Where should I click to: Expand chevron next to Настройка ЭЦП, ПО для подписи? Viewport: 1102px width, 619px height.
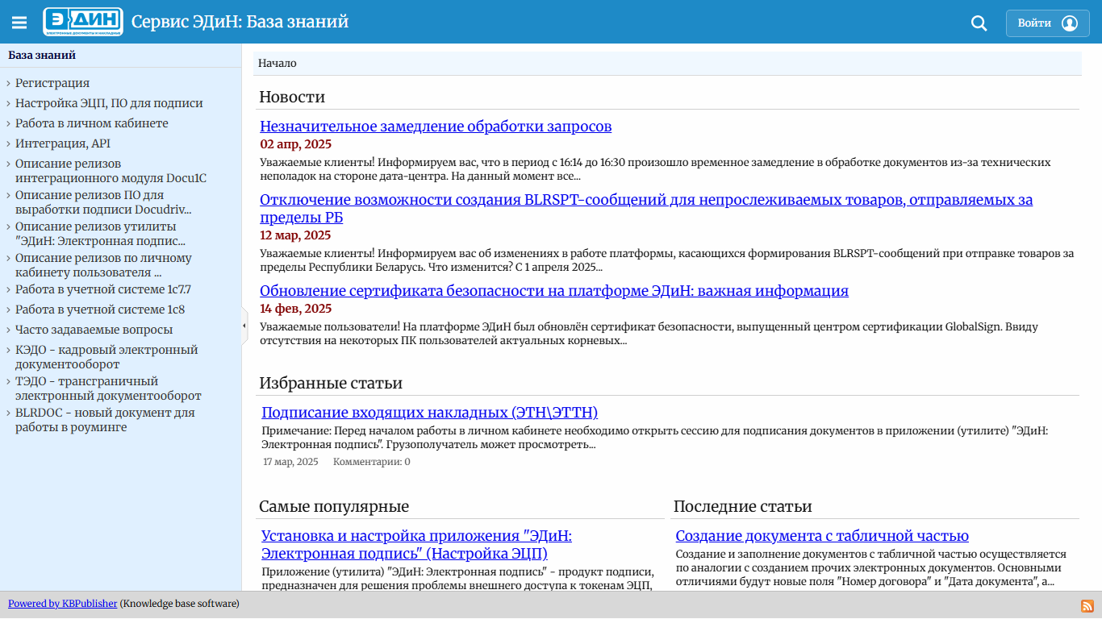click(x=8, y=103)
